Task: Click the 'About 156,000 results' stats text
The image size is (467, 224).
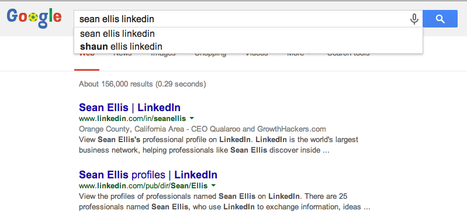Action: (143, 84)
